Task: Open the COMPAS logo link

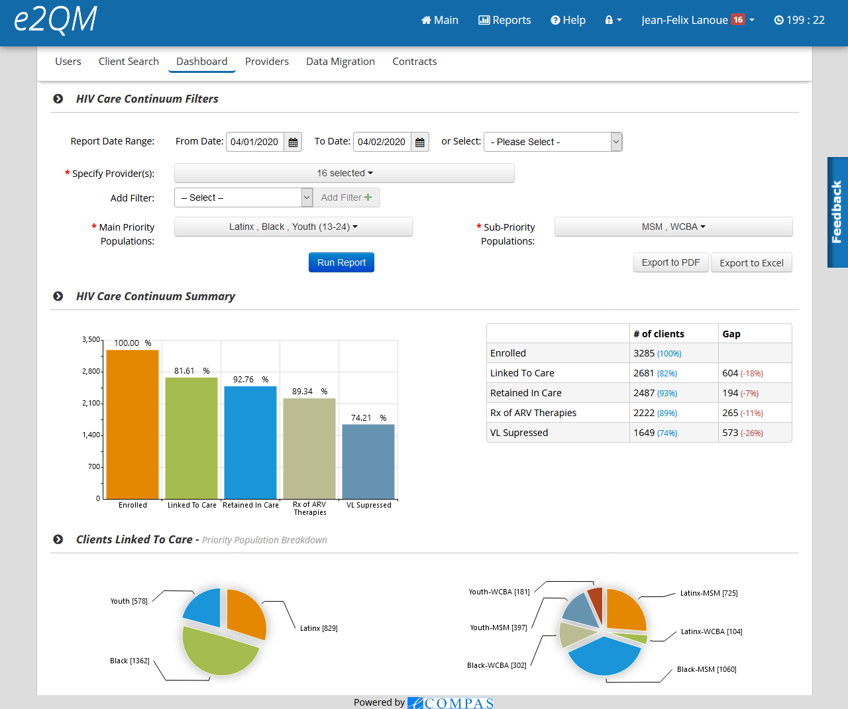Action: coord(450,702)
